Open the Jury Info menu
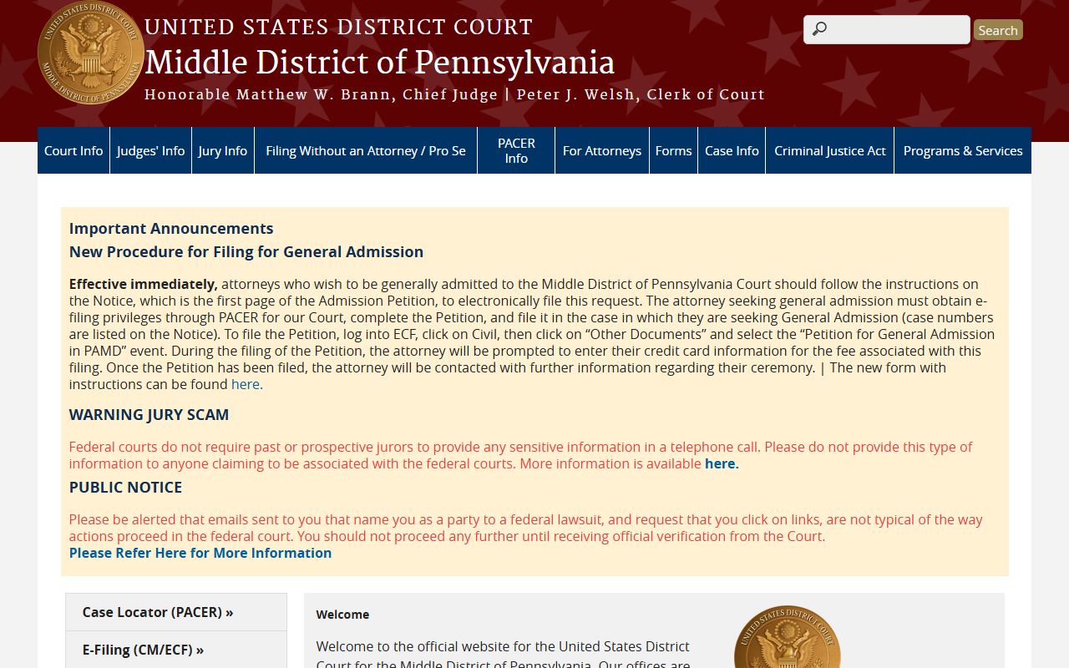 (x=223, y=150)
